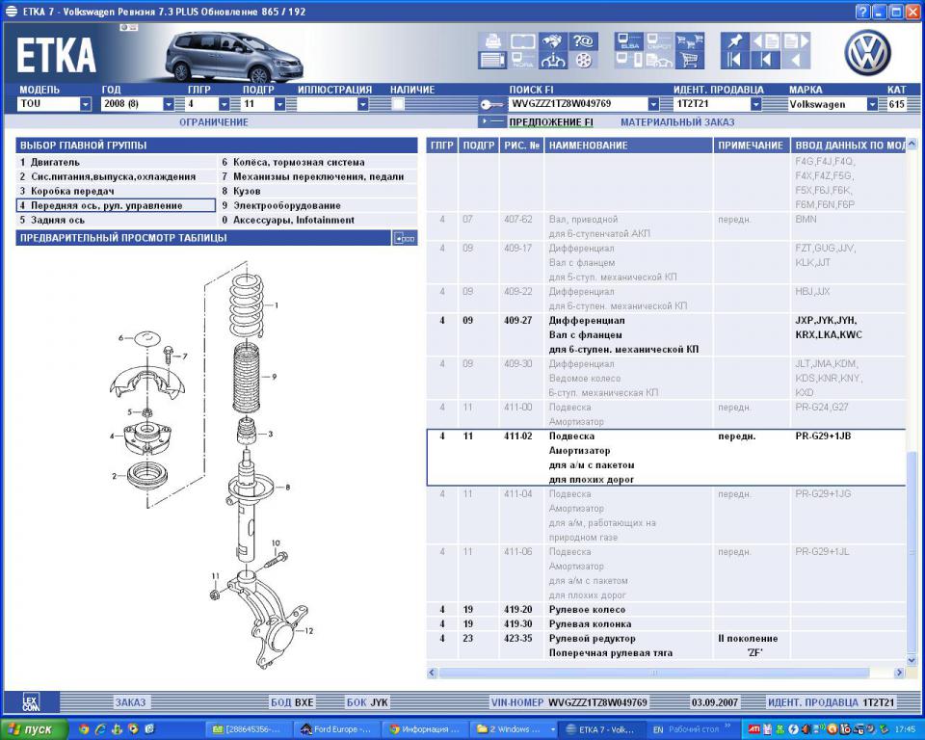Image resolution: width=925 pixels, height=740 pixels.
Task: Open Предложение FI
Action: 551,122
